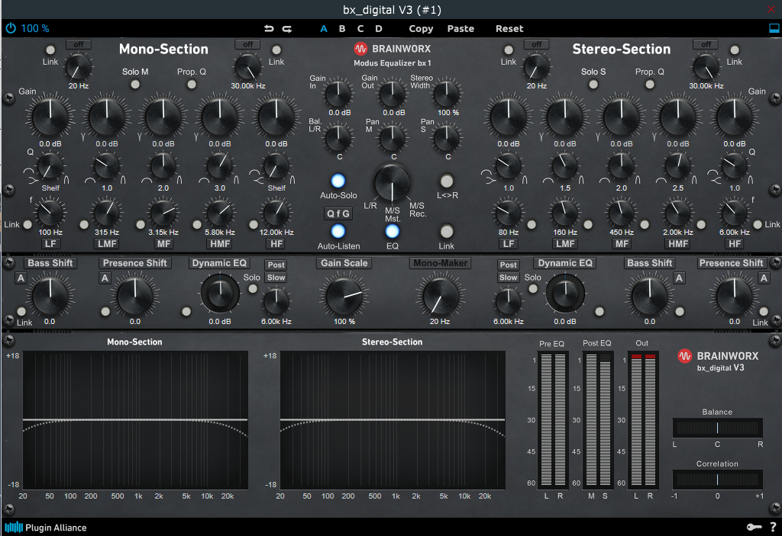The image size is (782, 536).
Task: Click the Mono-Section 20 Hz high-pass filter knob
Action: click(79, 67)
